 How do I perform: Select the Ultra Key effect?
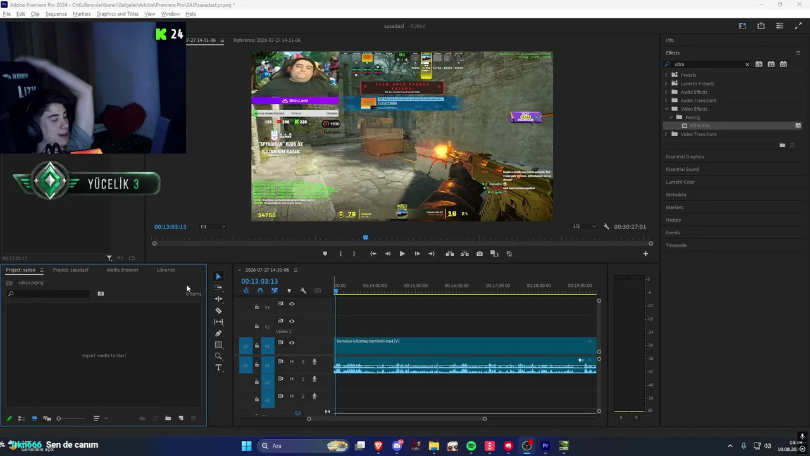pyautogui.click(x=700, y=125)
